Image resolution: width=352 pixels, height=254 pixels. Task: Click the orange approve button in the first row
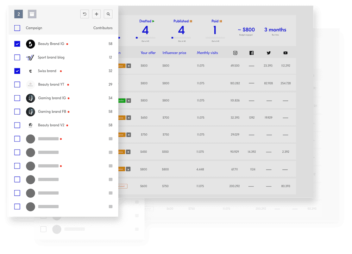[120, 65]
